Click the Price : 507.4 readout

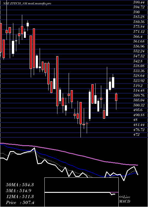coord(20,203)
